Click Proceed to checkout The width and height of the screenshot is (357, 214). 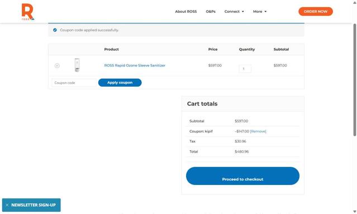(x=242, y=176)
